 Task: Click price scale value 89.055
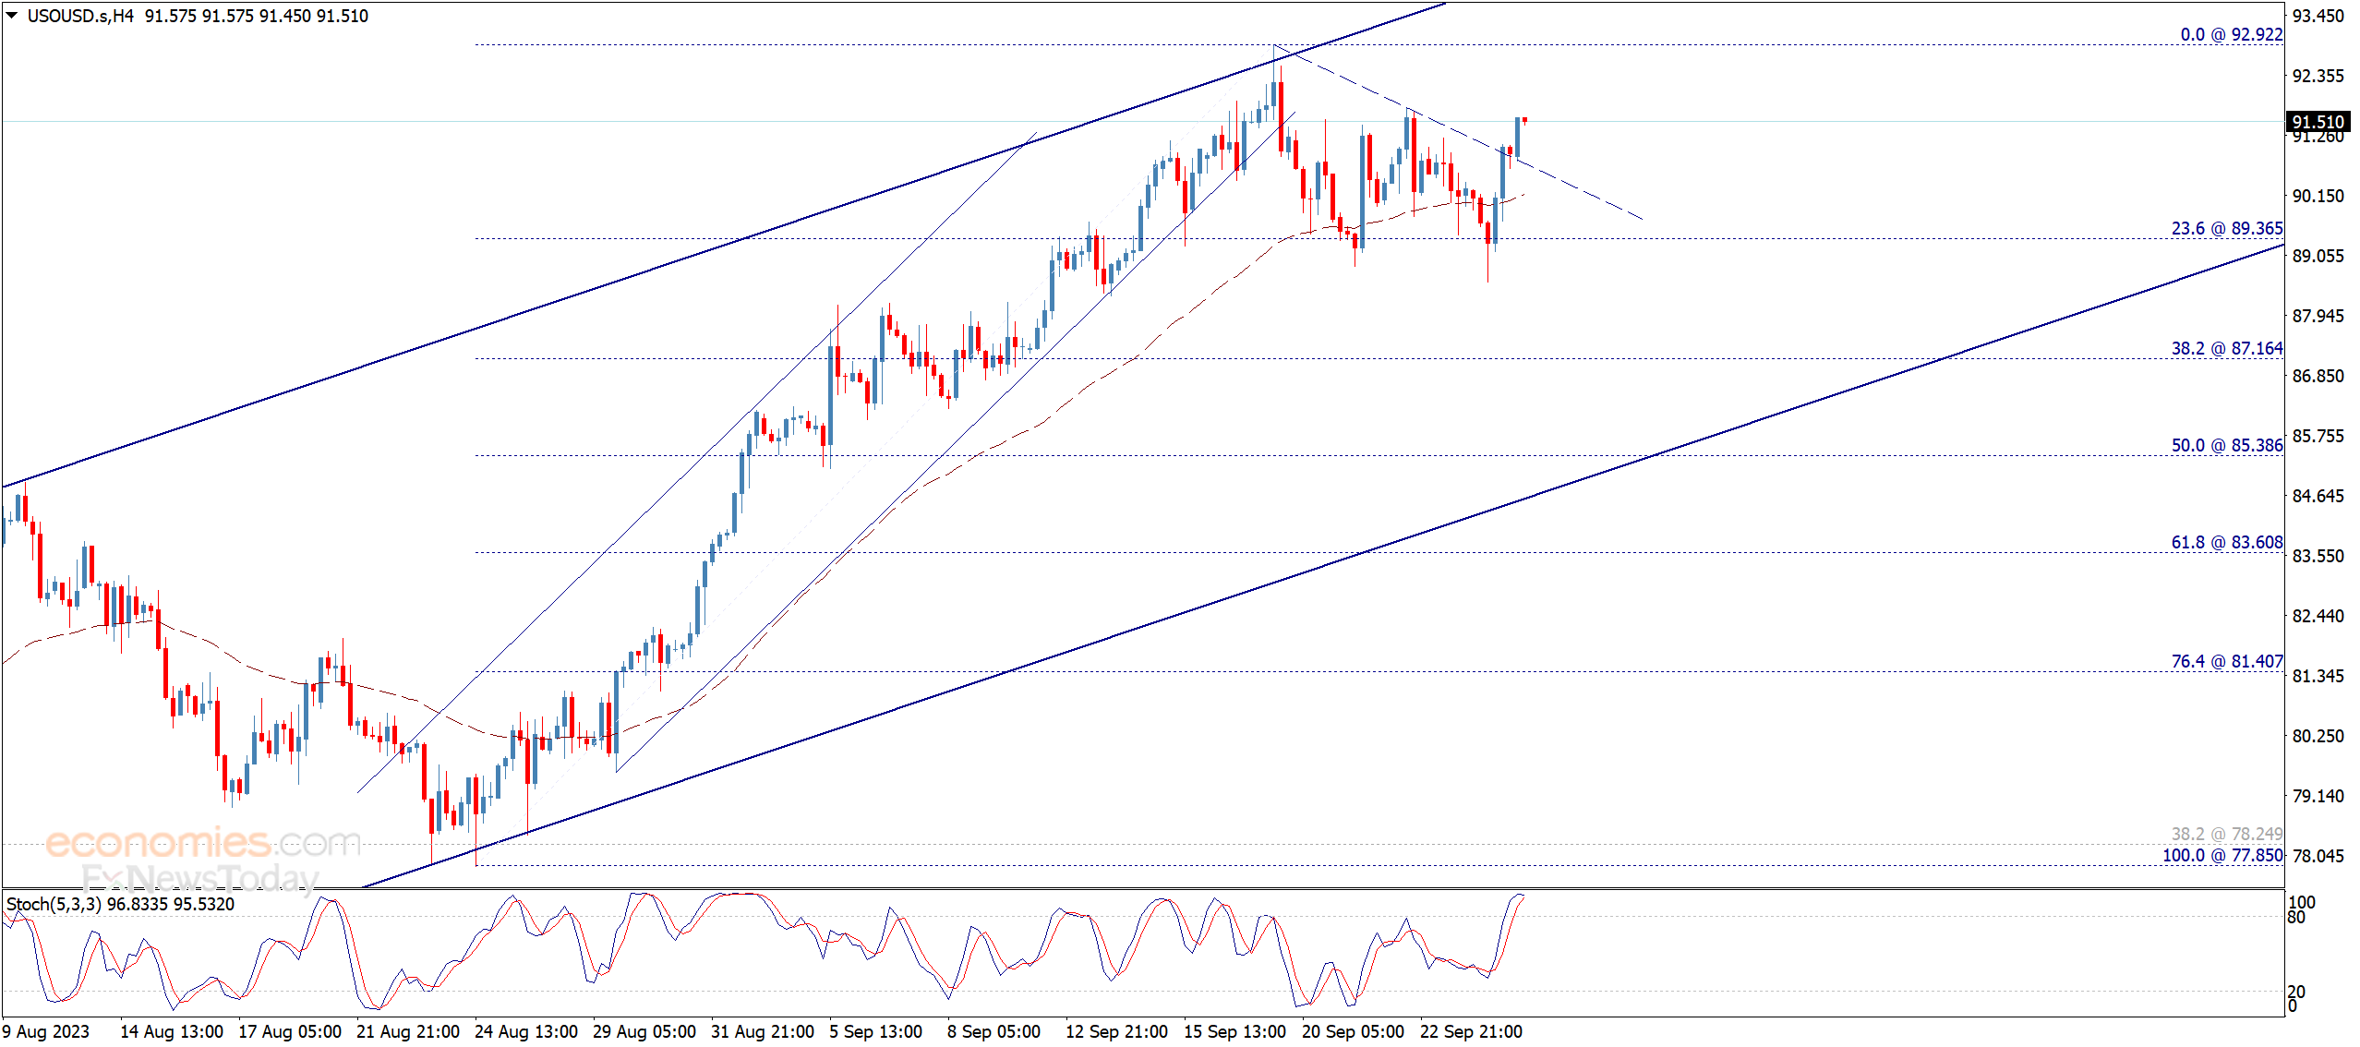click(x=2318, y=256)
